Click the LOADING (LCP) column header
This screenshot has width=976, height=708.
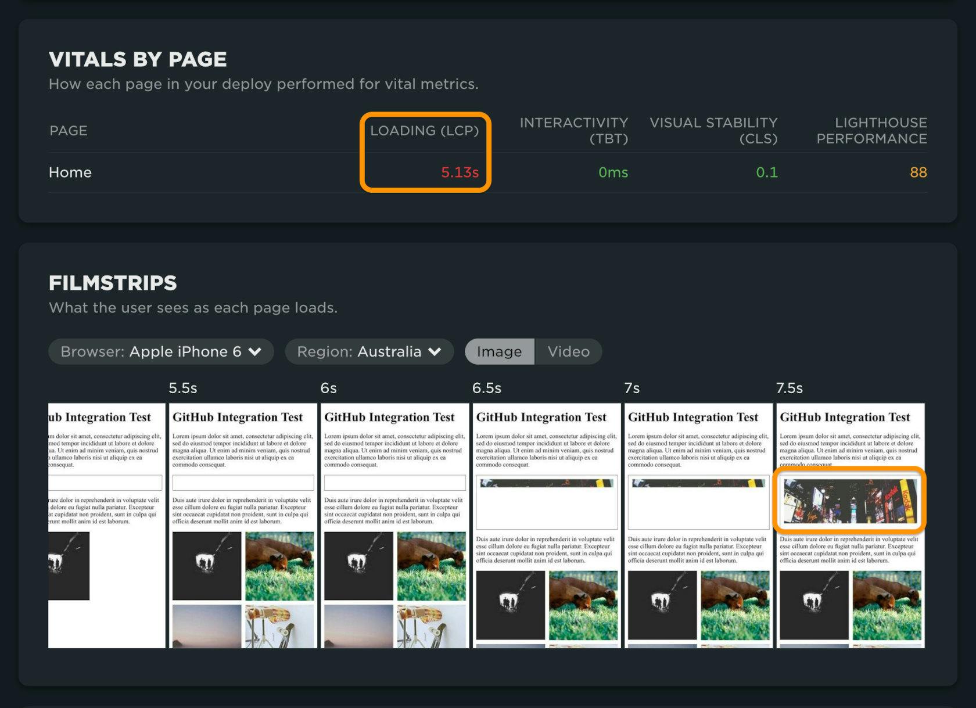(424, 131)
